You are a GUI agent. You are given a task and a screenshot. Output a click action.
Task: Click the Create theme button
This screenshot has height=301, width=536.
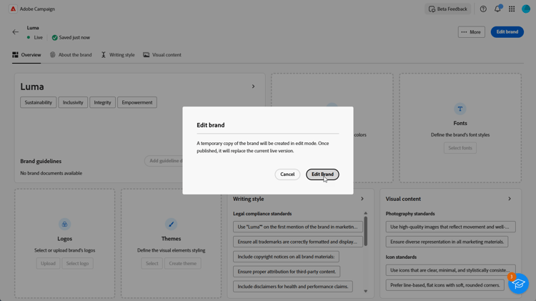[x=182, y=263]
